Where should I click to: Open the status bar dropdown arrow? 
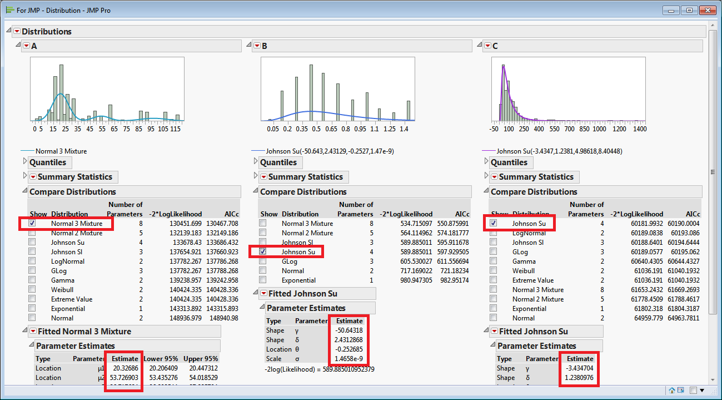click(701, 391)
